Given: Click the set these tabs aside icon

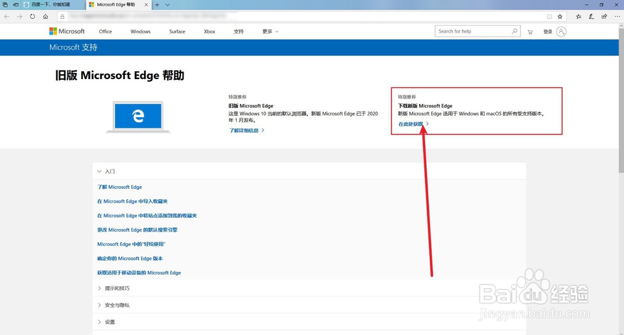Looking at the screenshot, I should [16, 5].
